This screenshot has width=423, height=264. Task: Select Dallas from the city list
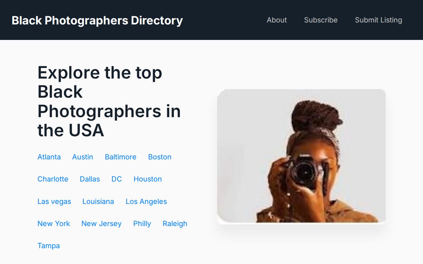[90, 179]
